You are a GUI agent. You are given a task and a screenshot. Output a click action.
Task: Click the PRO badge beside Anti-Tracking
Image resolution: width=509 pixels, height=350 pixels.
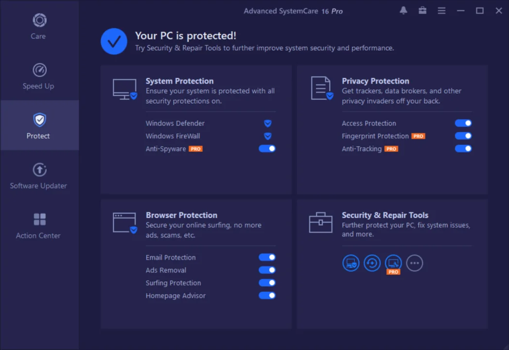click(x=391, y=149)
